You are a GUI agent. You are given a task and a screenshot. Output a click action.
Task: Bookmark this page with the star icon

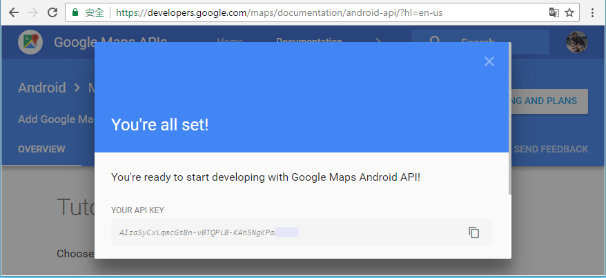pyautogui.click(x=569, y=12)
